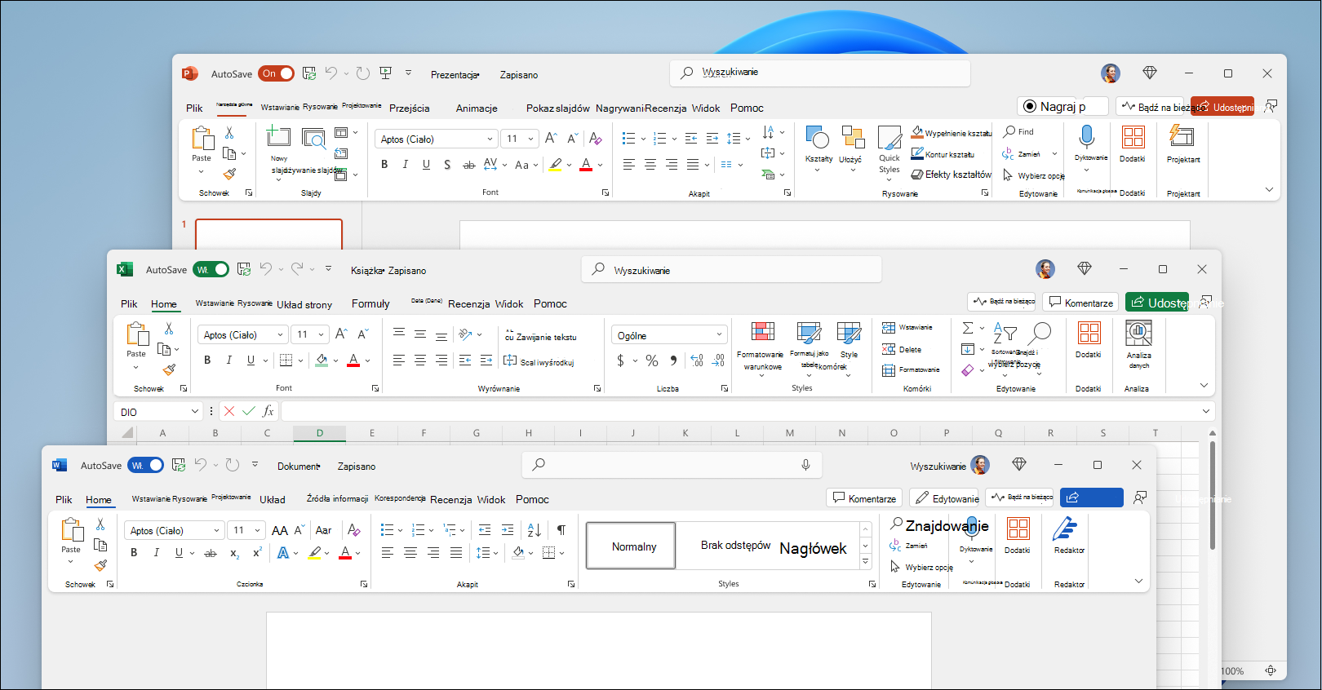
Task: Click PowerPoint Add-ins (Dodatki) icon
Action: [1133, 136]
